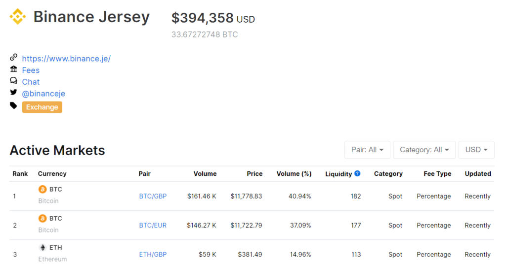
Task: Click the bank building icon beside Fees
Action: tap(14, 69)
